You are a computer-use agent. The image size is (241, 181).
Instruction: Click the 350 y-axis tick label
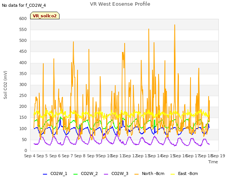coord(23,74)
